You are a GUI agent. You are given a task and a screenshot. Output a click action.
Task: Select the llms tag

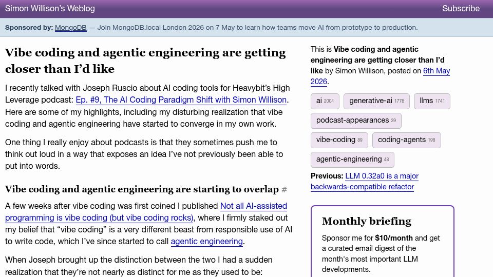(432, 101)
